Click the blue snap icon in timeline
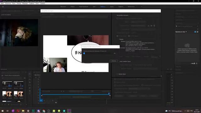This screenshot has height=113, width=201. [41, 100]
